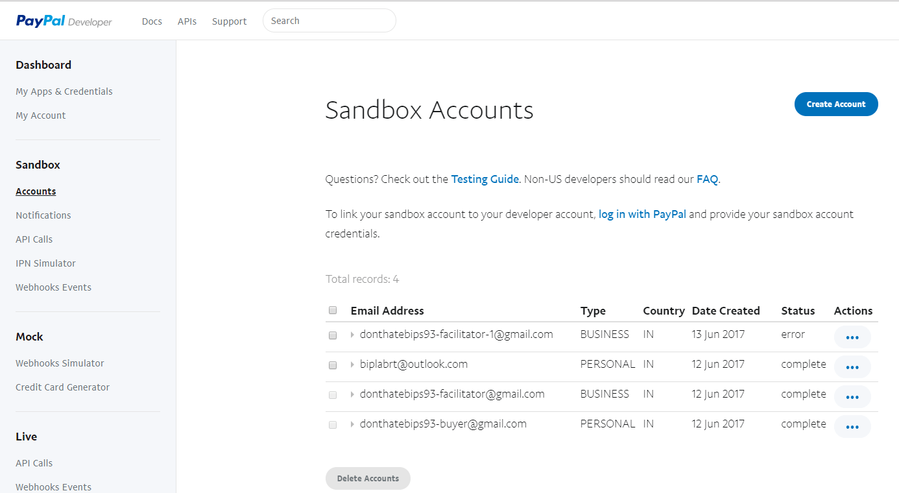Click the Delete Accounts button

click(368, 479)
